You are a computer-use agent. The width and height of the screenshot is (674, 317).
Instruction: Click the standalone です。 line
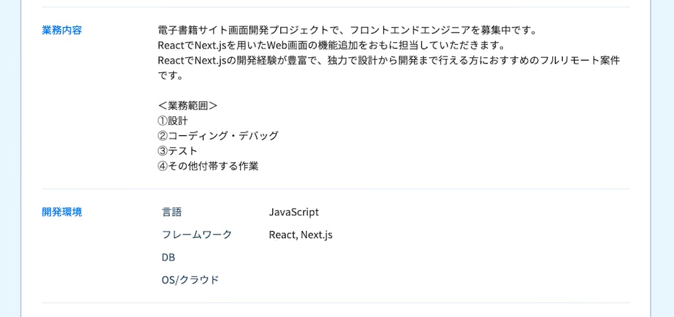tap(169, 75)
